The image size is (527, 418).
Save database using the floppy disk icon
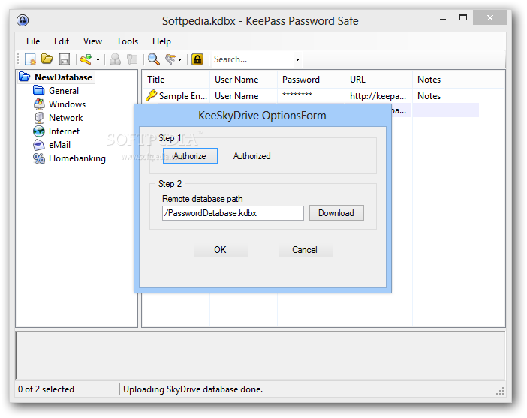(65, 59)
